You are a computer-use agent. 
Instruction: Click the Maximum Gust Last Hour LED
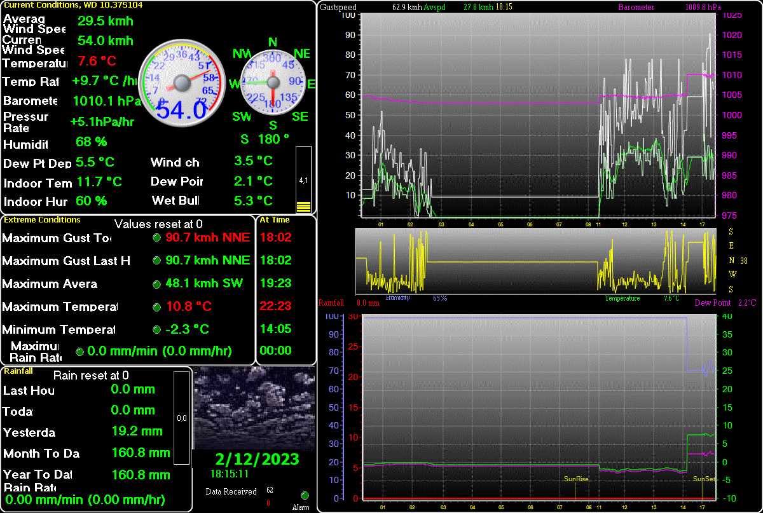[x=156, y=261]
